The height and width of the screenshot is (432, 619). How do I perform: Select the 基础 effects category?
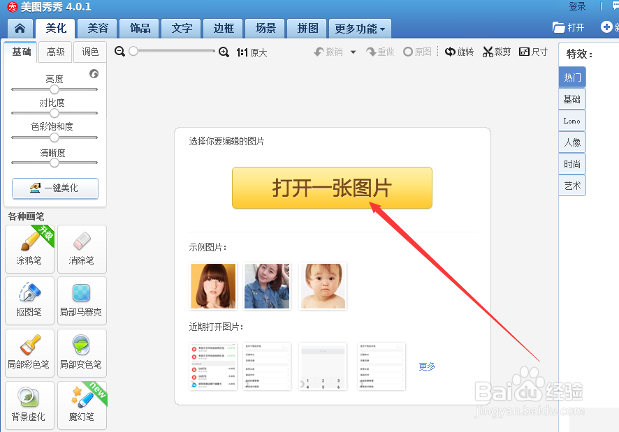[572, 99]
